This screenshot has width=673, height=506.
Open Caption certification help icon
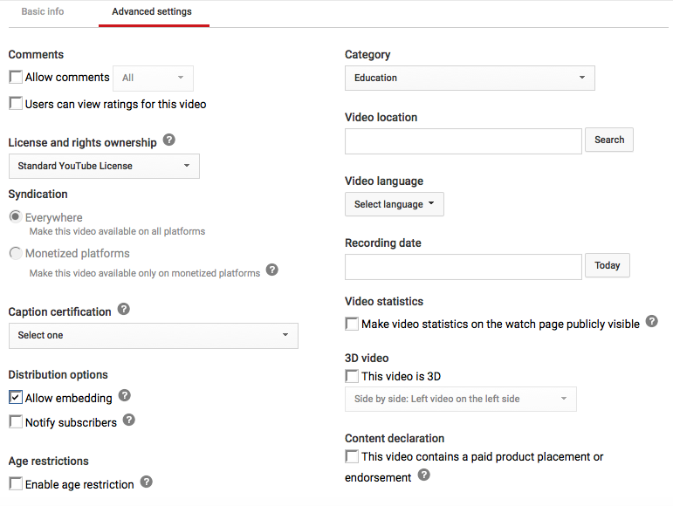[124, 309]
